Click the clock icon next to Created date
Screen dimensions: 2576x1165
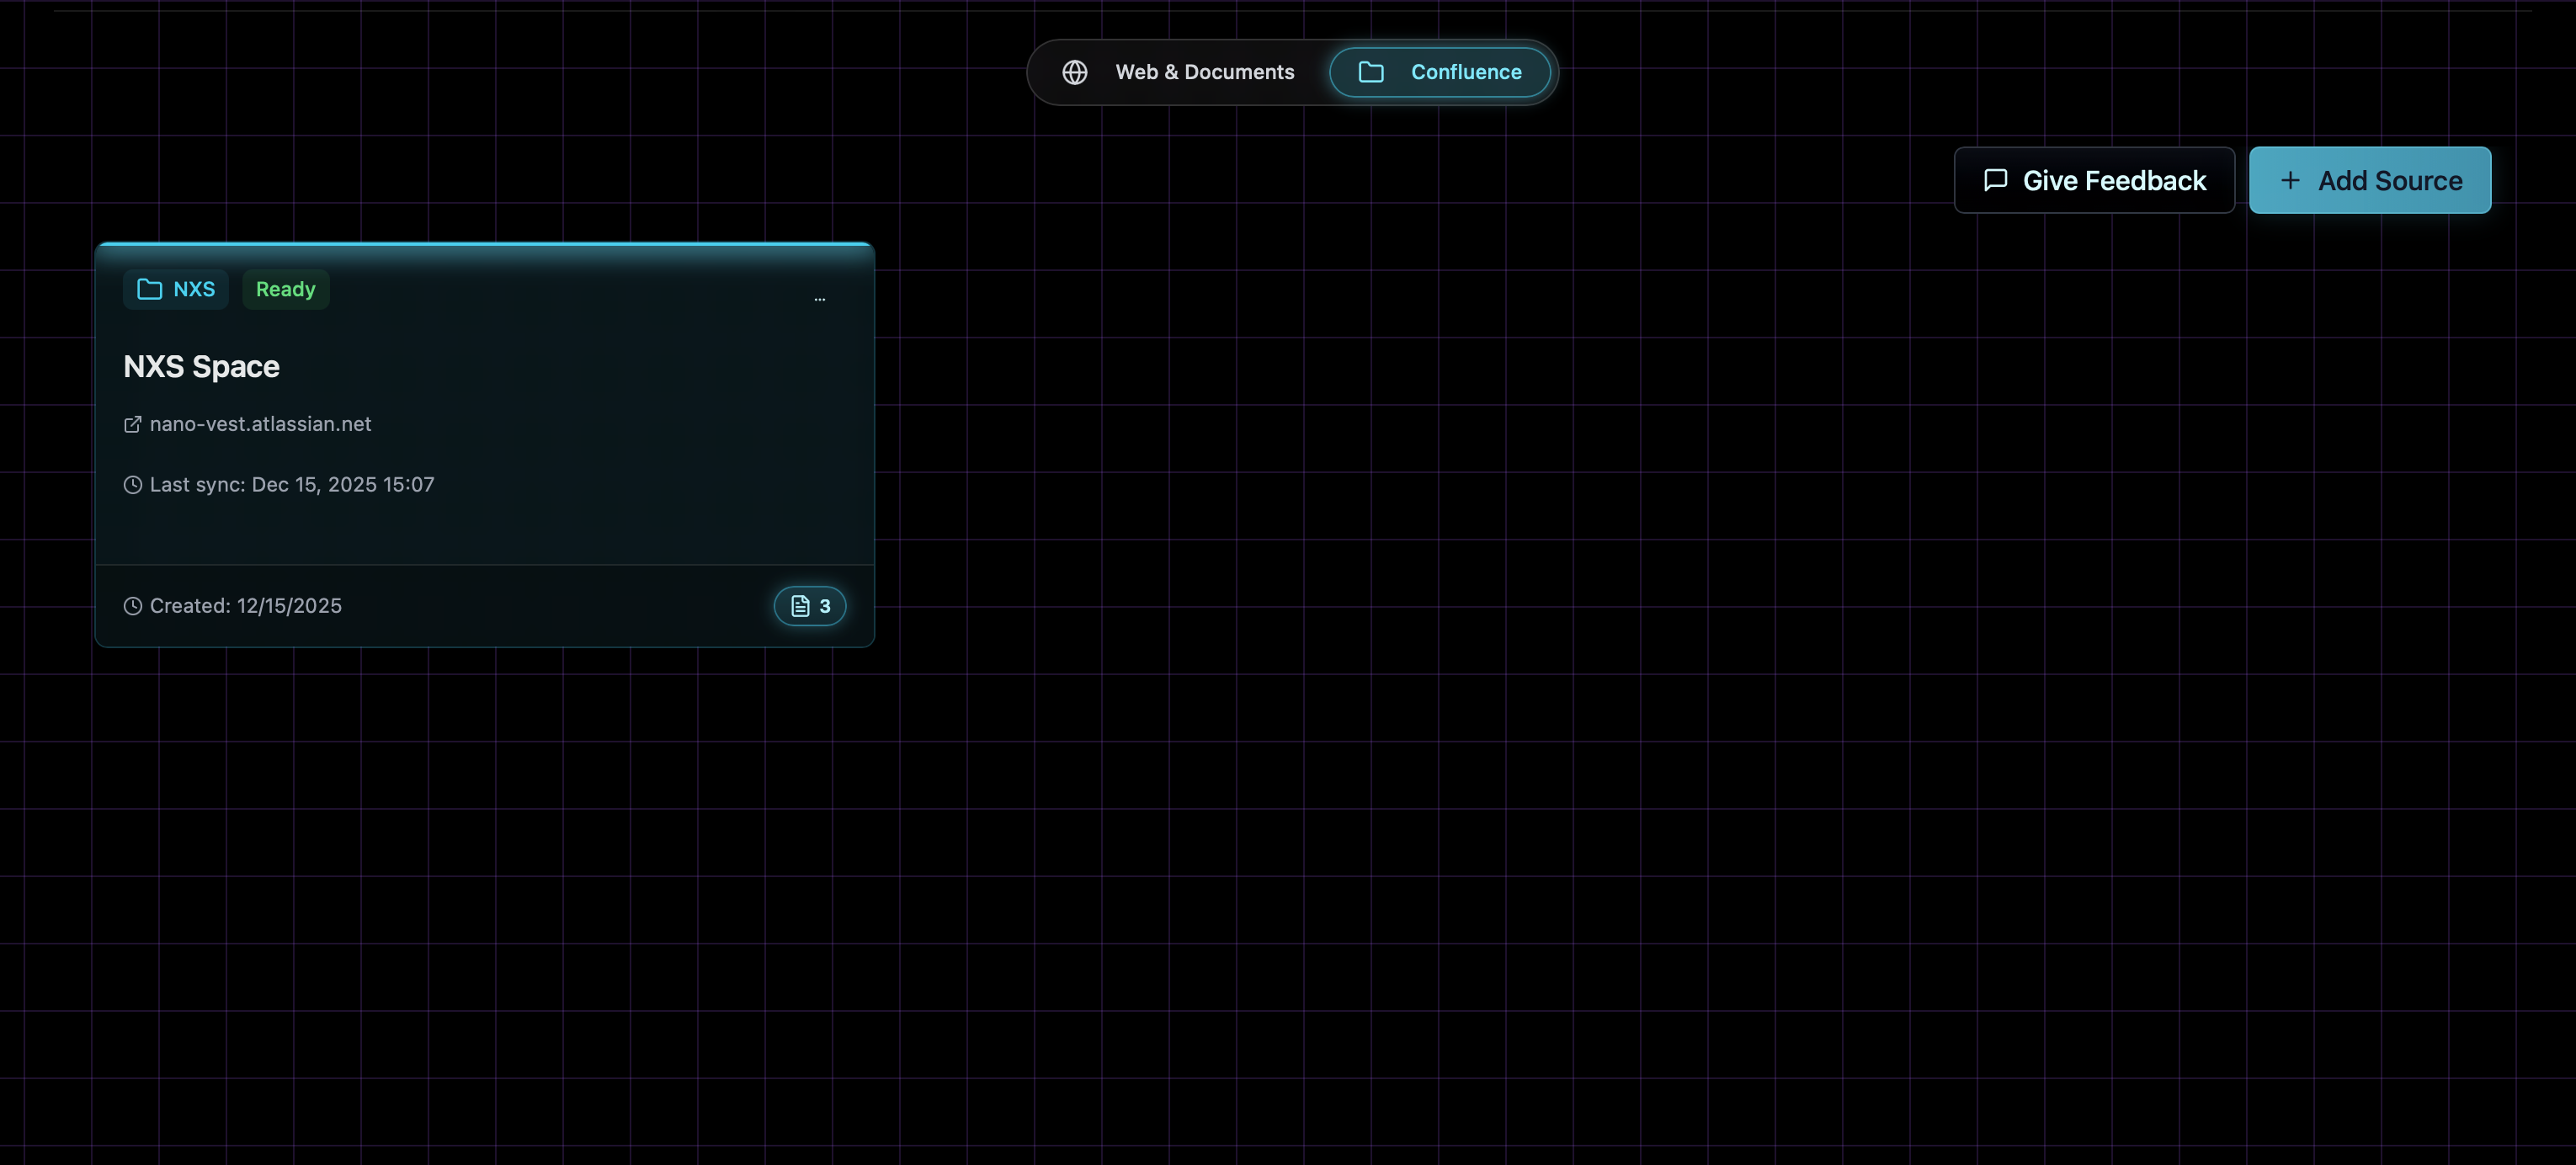(x=132, y=606)
